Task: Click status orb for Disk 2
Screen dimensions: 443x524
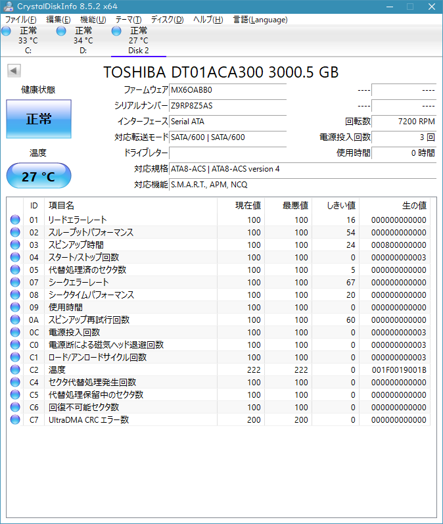Action: click(116, 31)
